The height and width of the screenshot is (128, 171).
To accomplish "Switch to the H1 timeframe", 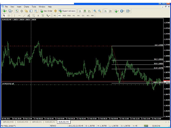I will click(x=74, y=16).
